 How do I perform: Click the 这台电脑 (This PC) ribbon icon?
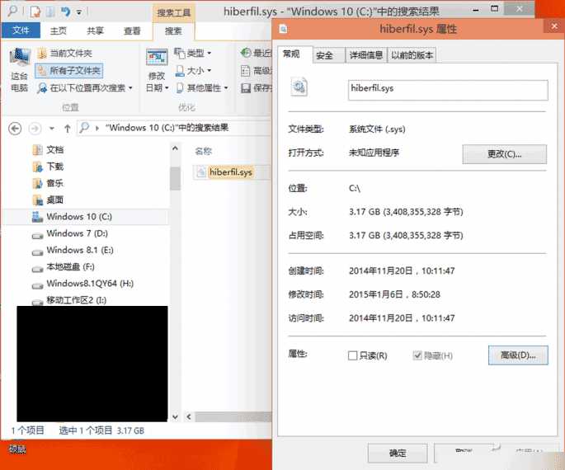[19, 68]
